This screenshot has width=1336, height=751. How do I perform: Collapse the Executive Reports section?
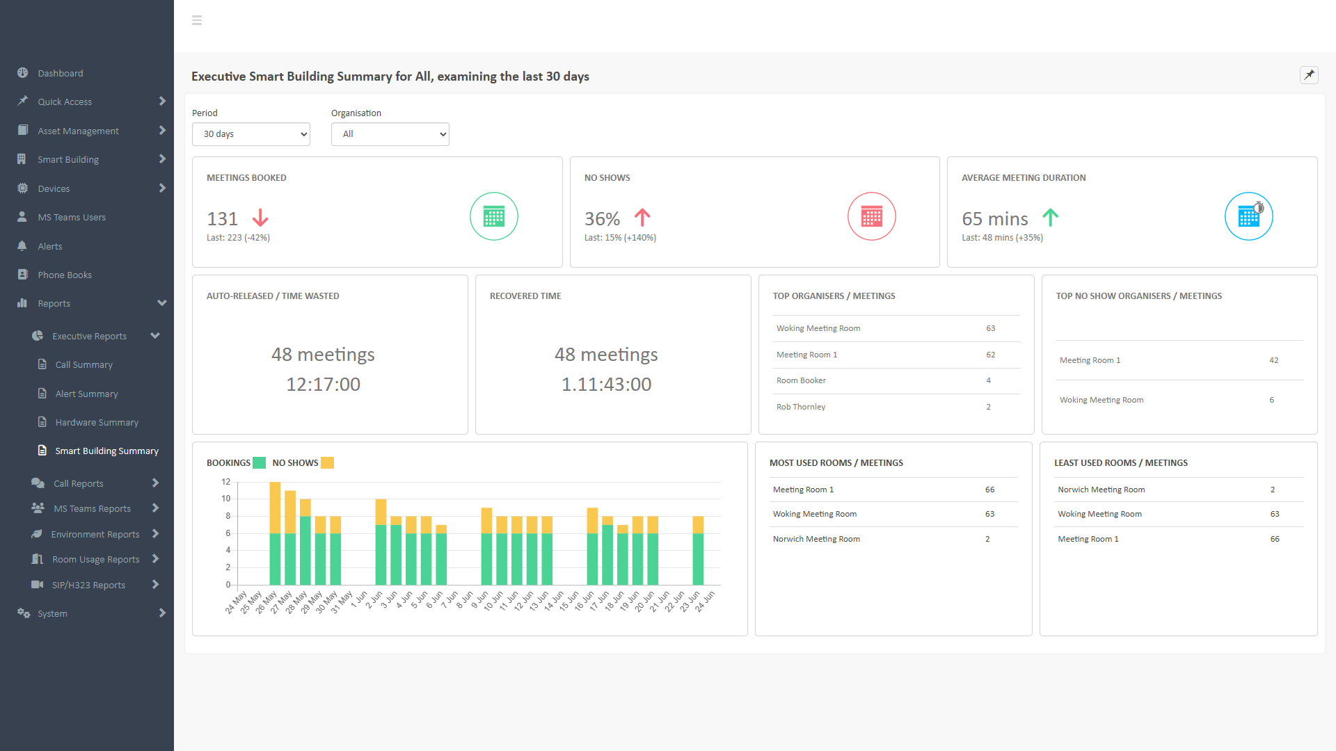pyautogui.click(x=90, y=336)
